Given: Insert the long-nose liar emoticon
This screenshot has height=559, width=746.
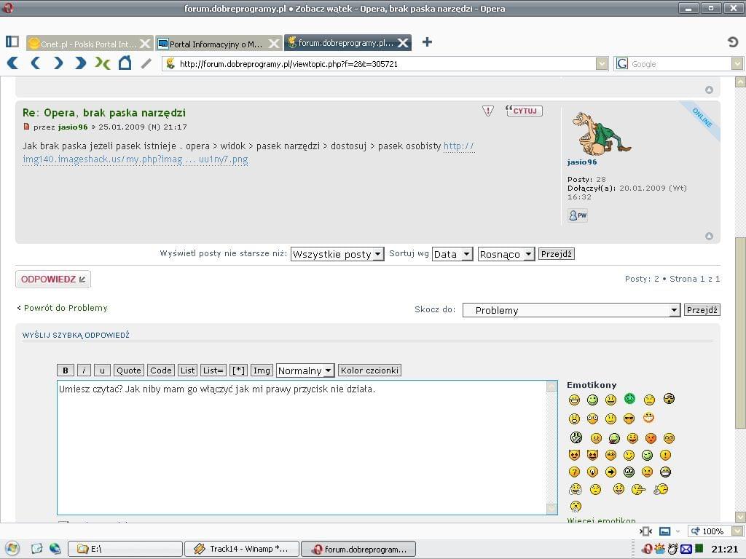Looking at the screenshot, I should coord(639,489).
